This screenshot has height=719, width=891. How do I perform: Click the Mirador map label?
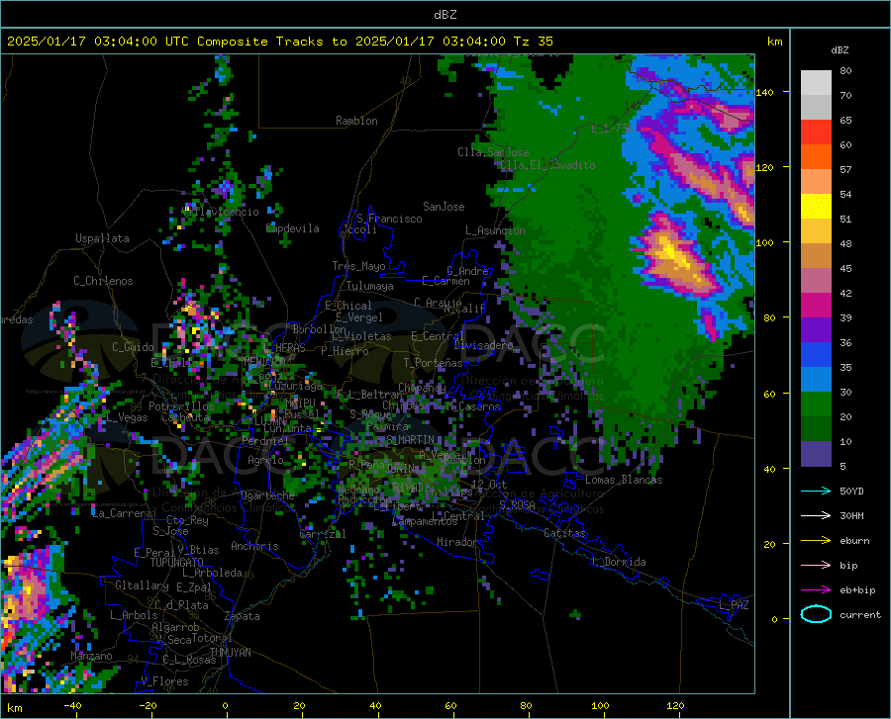tap(457, 542)
